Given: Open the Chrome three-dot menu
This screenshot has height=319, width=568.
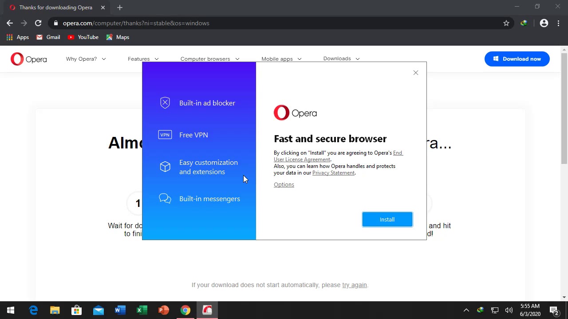Looking at the screenshot, I should click(558, 23).
